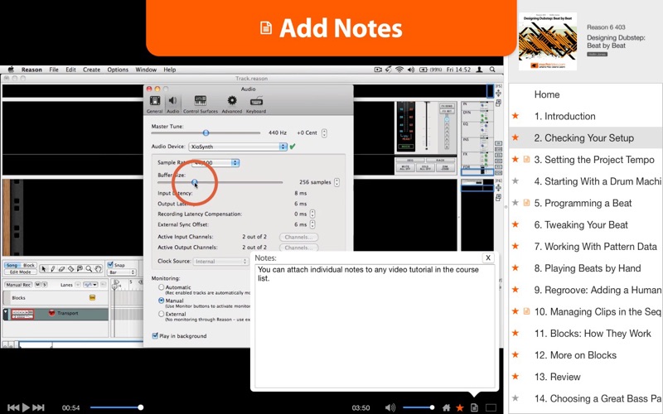Click Channels button for Active Input Channels
Viewport: 663px width, 414px height.
298,237
